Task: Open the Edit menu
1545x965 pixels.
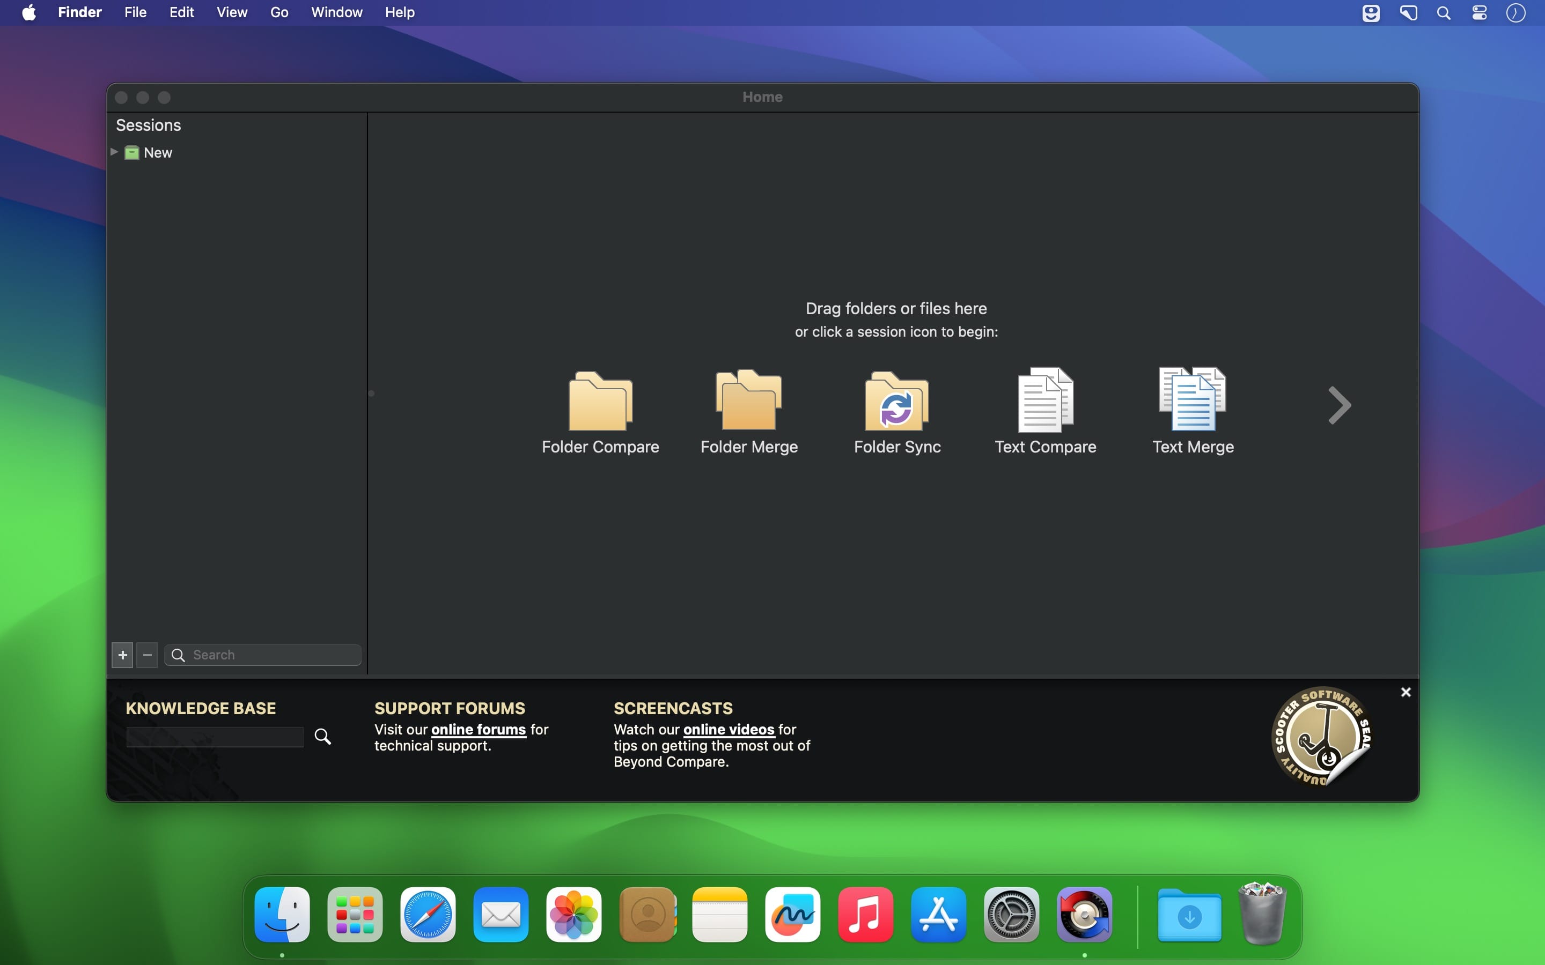Action: (182, 13)
